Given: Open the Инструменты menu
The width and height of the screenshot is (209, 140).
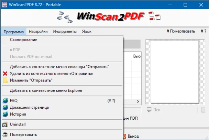Looking at the screenshot, I should [x=65, y=32].
